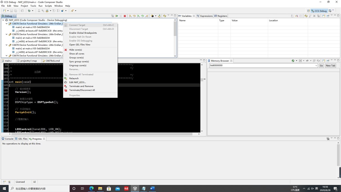The image size is (341, 192).
Task: Switch to the Registers tab
Action: (221, 16)
